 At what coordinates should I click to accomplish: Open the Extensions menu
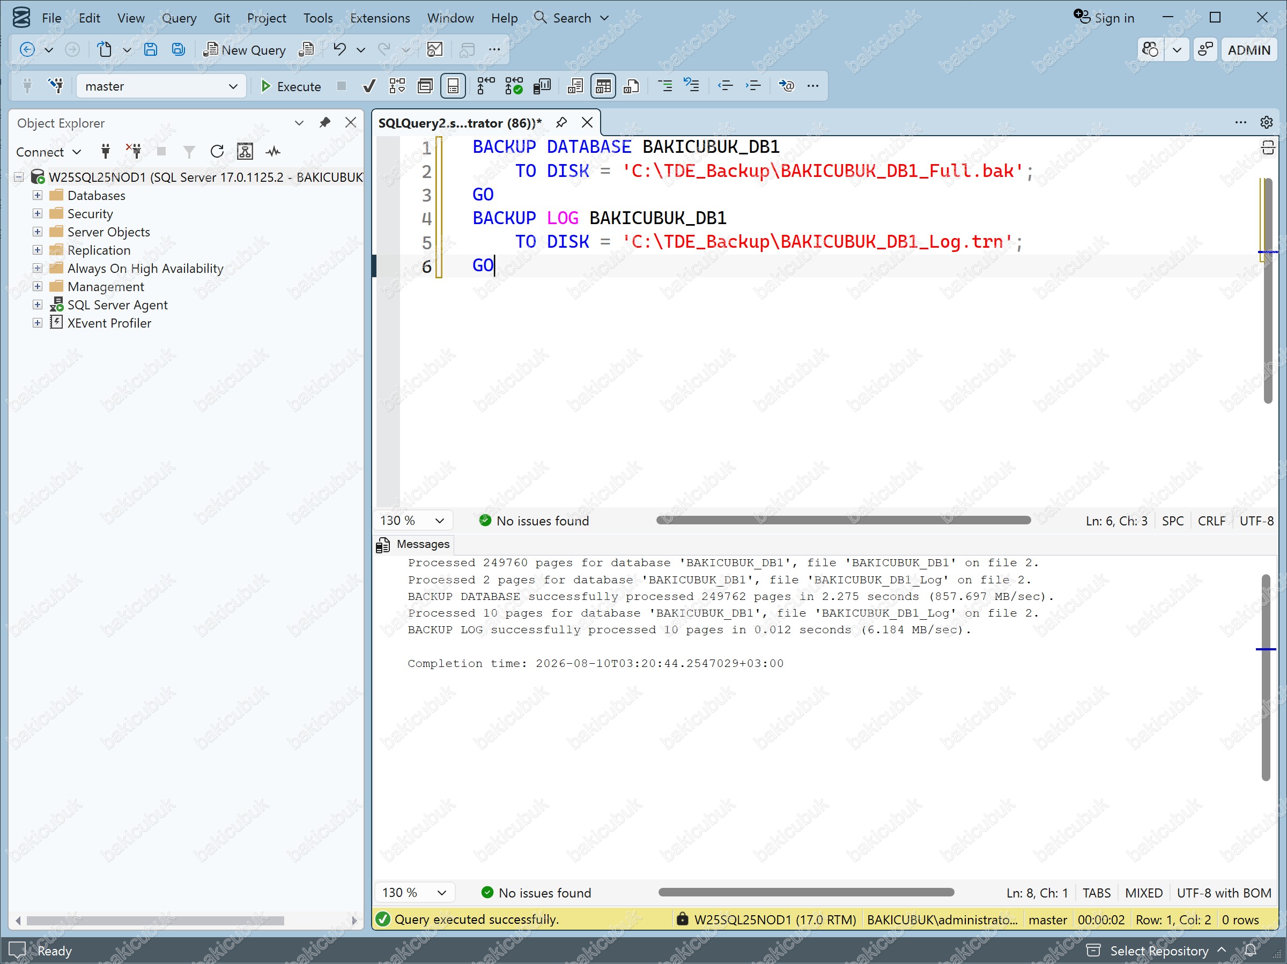(380, 18)
